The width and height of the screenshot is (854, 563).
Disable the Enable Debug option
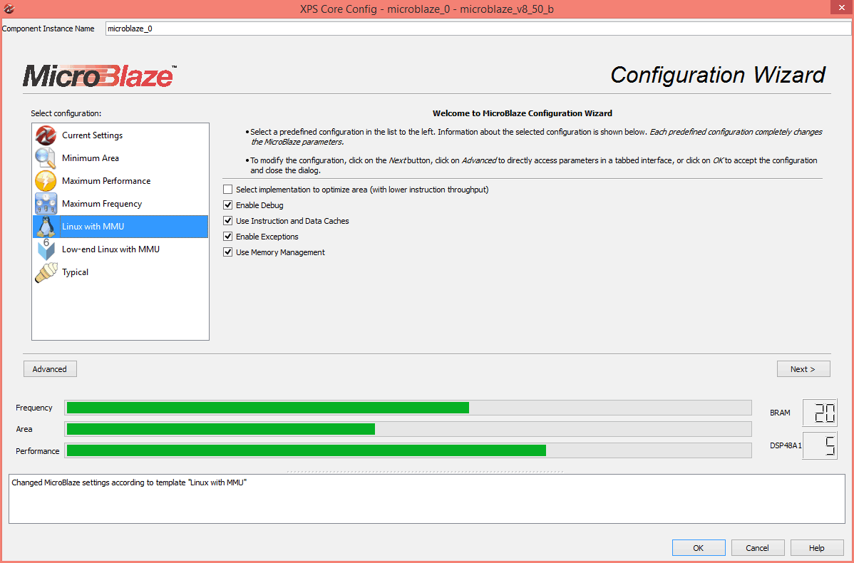228,205
